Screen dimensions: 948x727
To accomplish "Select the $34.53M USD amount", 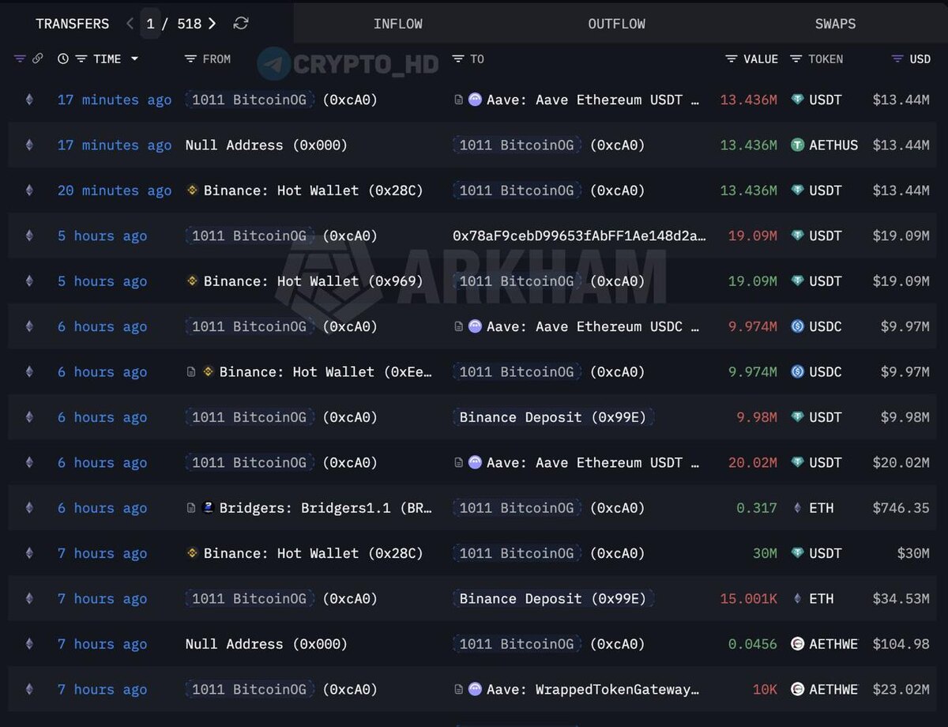I will (901, 599).
